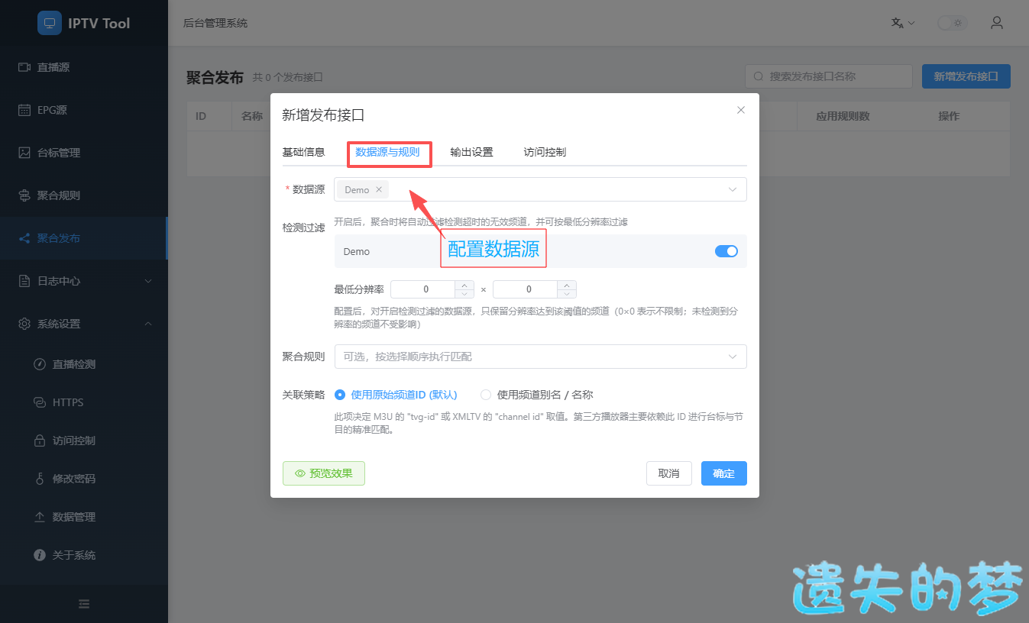Screen dimensions: 1029x623
Task: Open the language switcher dropdown
Action: [x=903, y=23]
